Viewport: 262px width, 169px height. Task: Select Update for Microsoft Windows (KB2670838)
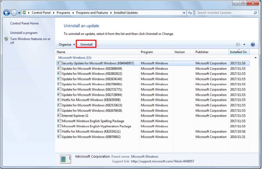(153, 110)
